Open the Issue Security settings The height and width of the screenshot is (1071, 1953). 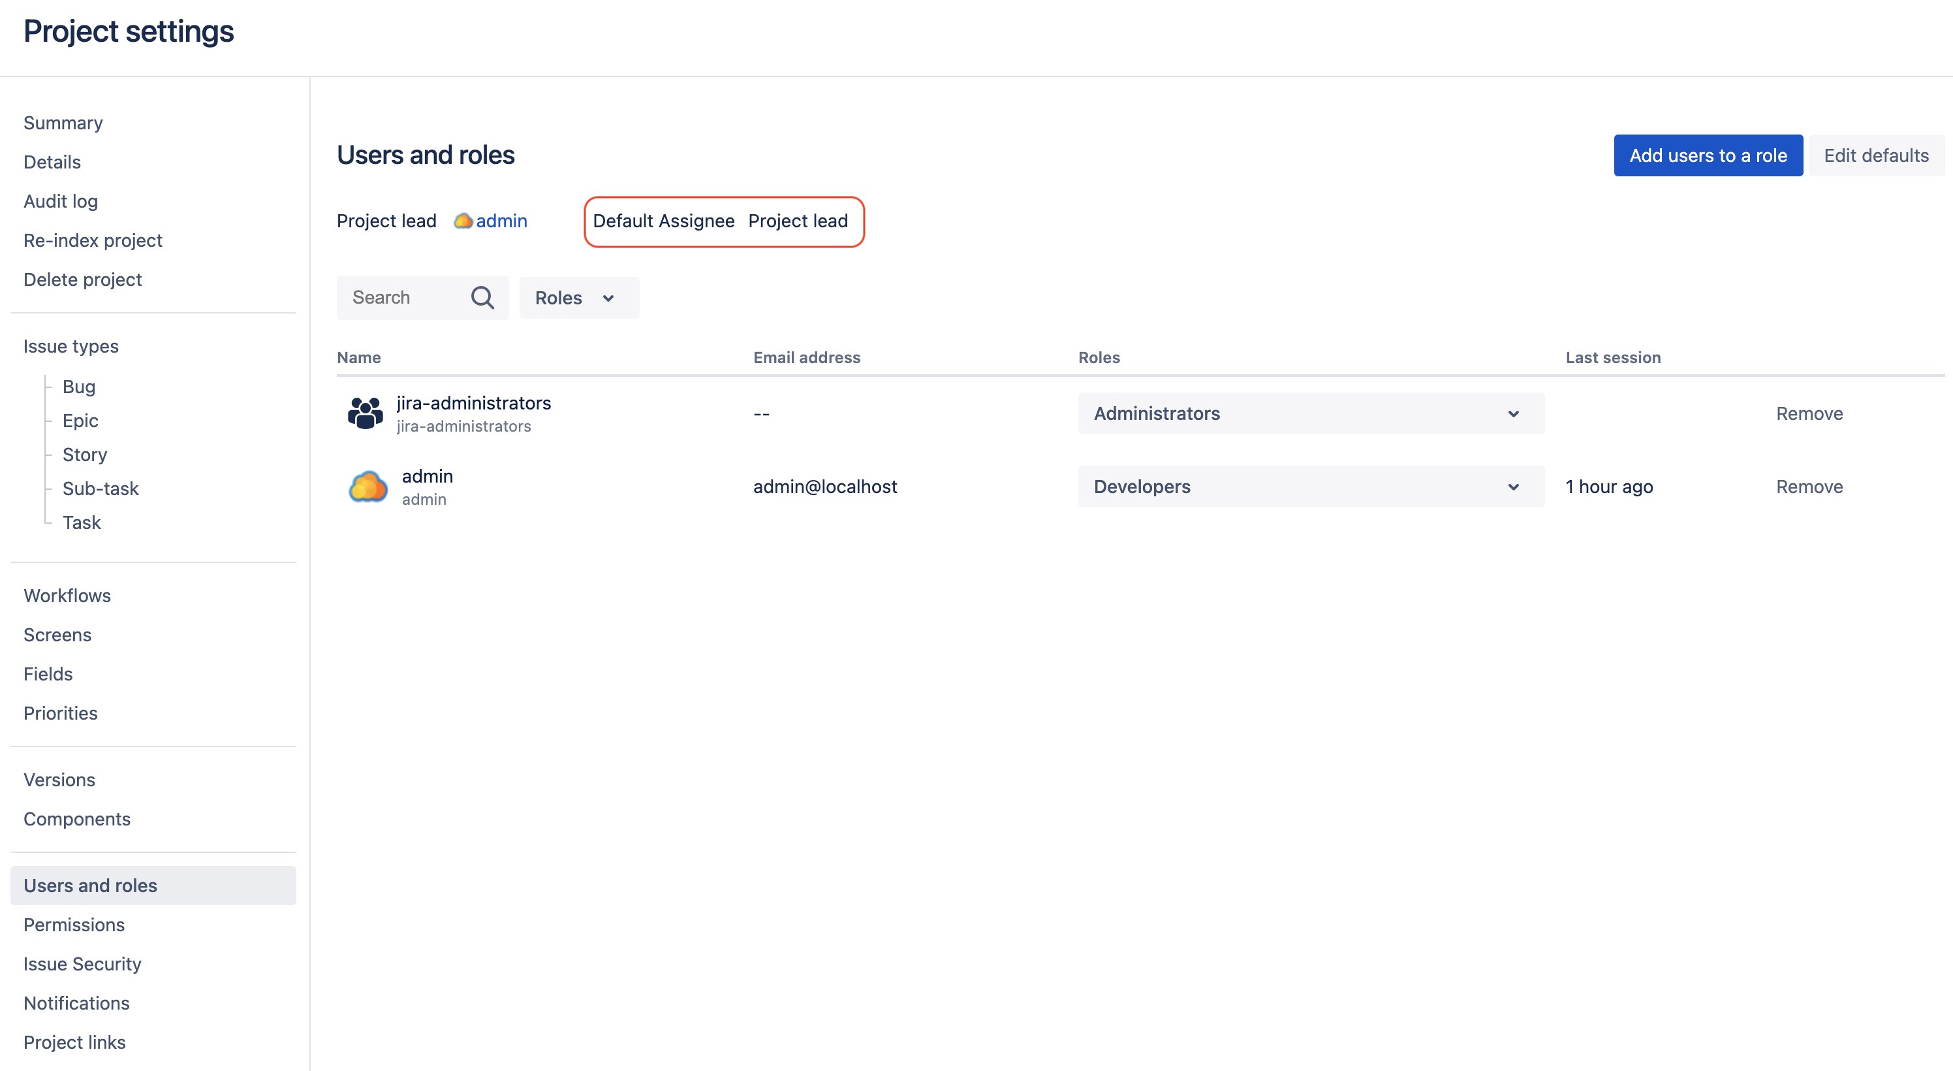[83, 964]
